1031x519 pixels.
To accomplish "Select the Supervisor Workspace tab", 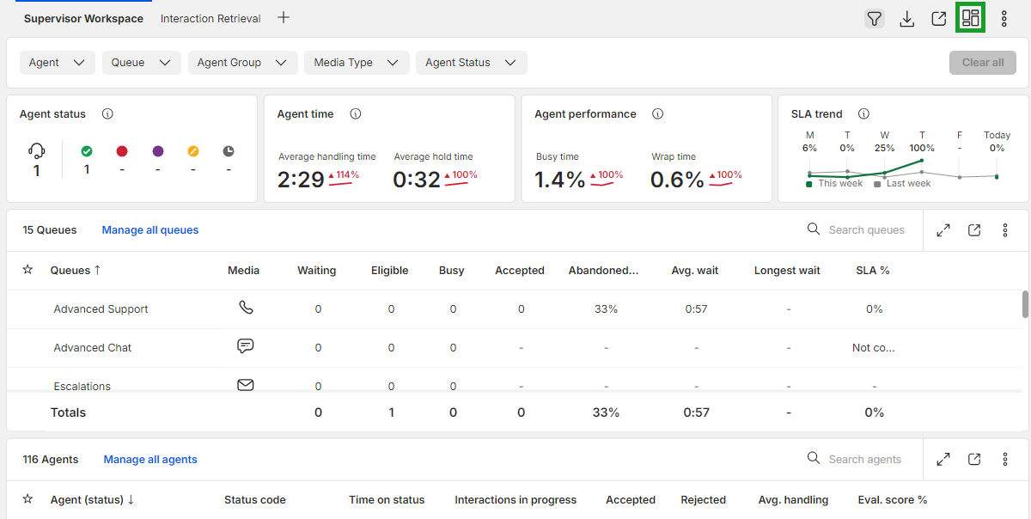I will 83,18.
